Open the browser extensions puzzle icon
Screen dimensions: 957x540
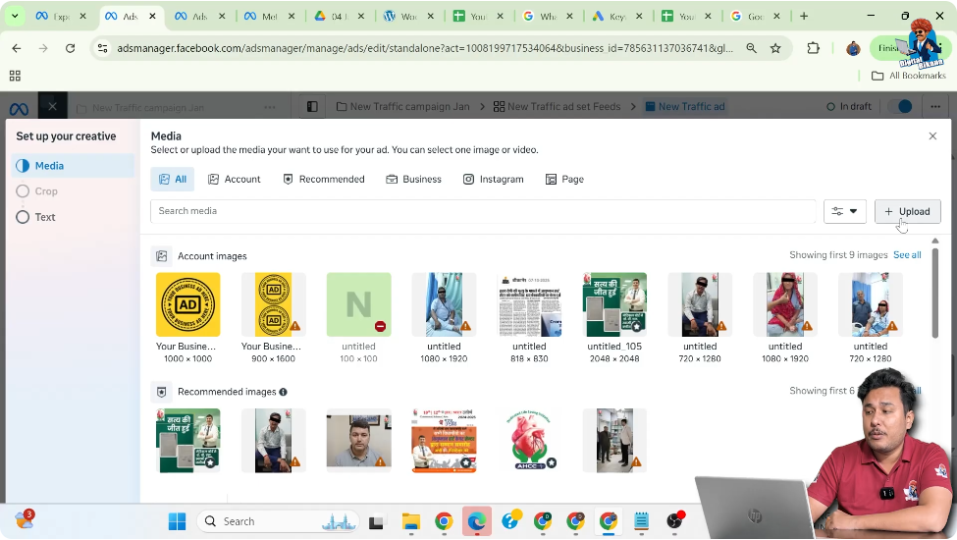coord(813,48)
